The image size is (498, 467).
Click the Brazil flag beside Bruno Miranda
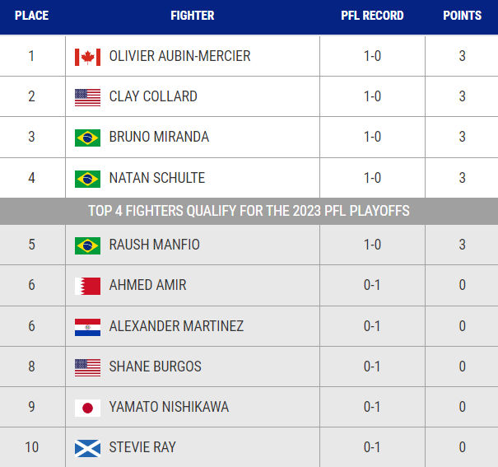point(87,138)
